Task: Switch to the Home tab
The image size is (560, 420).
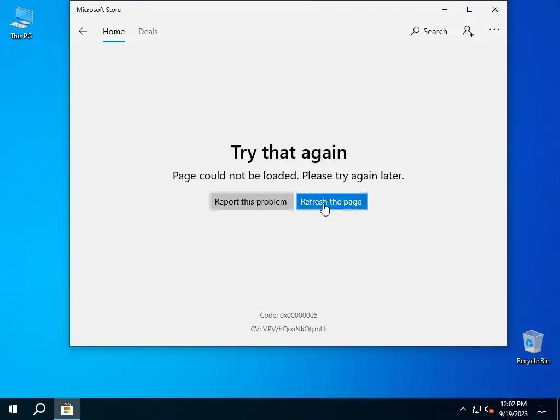Action: pyautogui.click(x=114, y=31)
